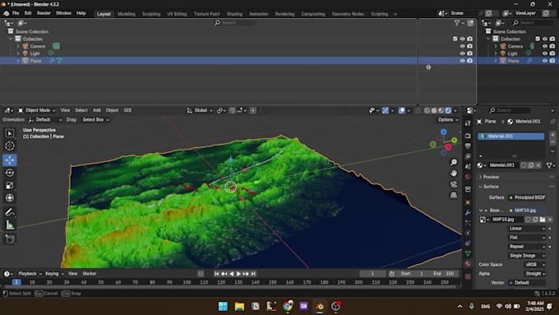559x315 pixels.
Task: Open the Orientation Default dropdown
Action: pyautogui.click(x=45, y=119)
